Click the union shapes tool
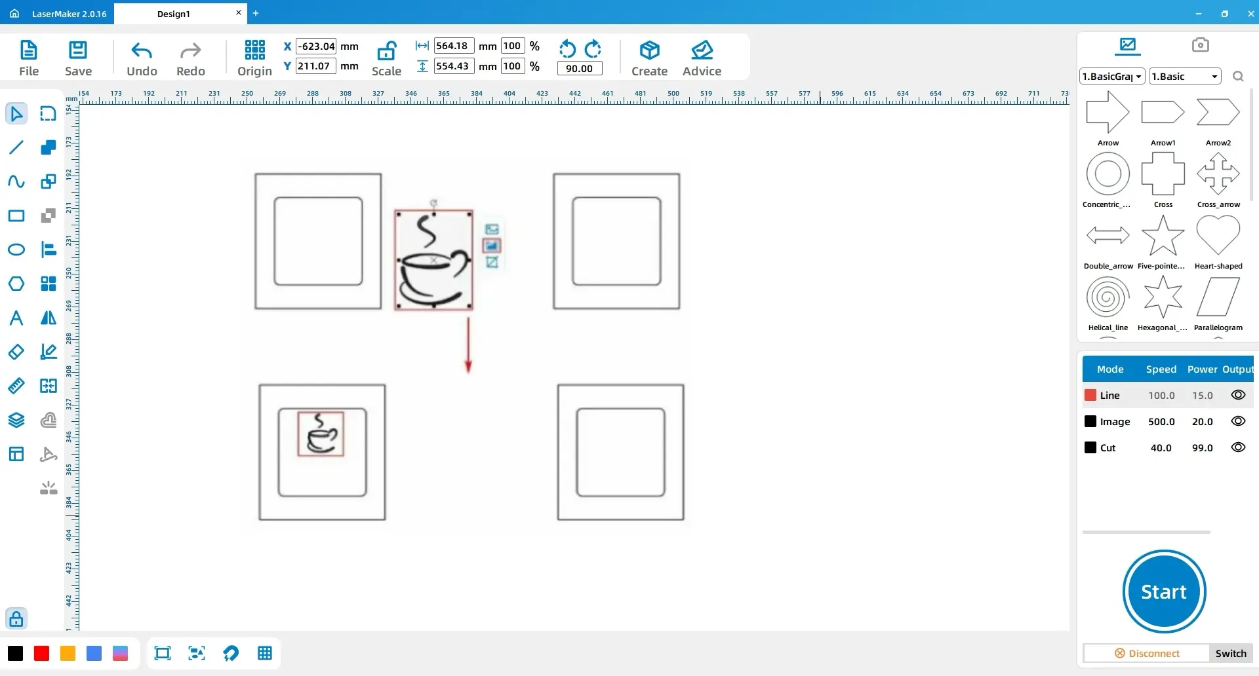The image size is (1259, 676). tap(48, 147)
